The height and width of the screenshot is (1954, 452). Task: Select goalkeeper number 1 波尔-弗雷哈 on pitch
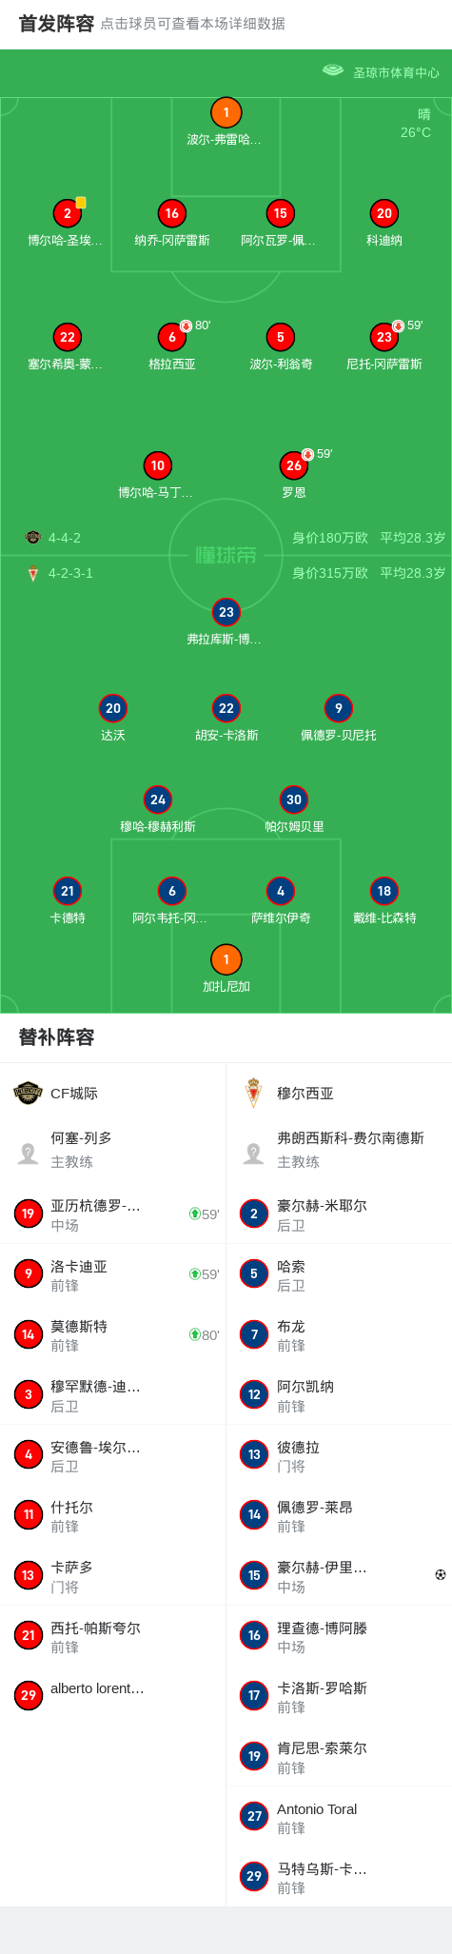(226, 113)
